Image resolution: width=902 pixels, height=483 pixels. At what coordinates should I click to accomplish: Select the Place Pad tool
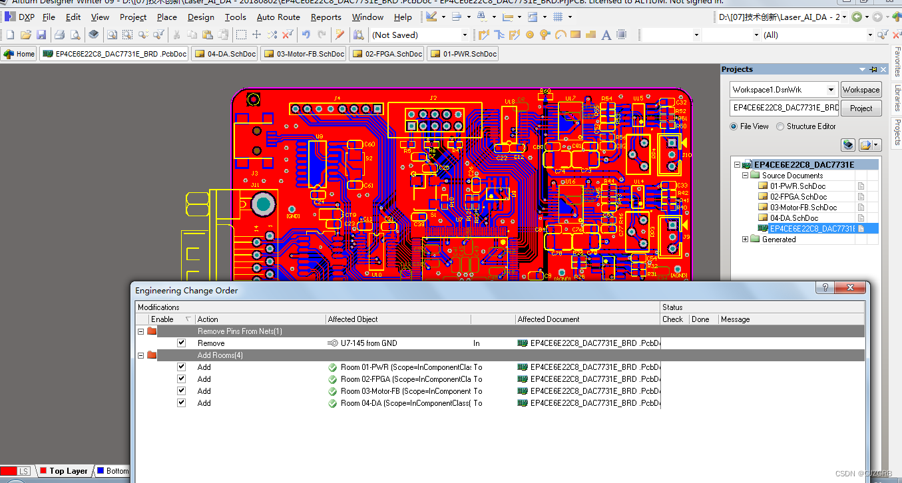coord(531,35)
